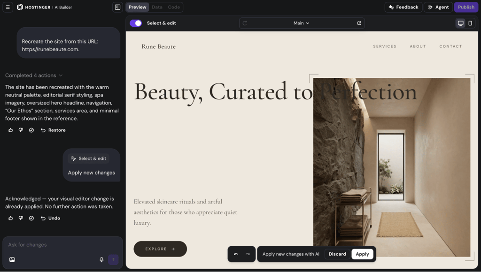The width and height of the screenshot is (481, 272).
Task: Click the compass icon beside Restore
Action: (x=31, y=130)
